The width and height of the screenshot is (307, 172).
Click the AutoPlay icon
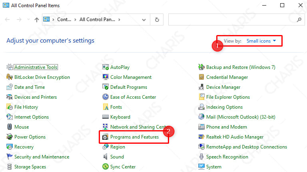(x=106, y=67)
